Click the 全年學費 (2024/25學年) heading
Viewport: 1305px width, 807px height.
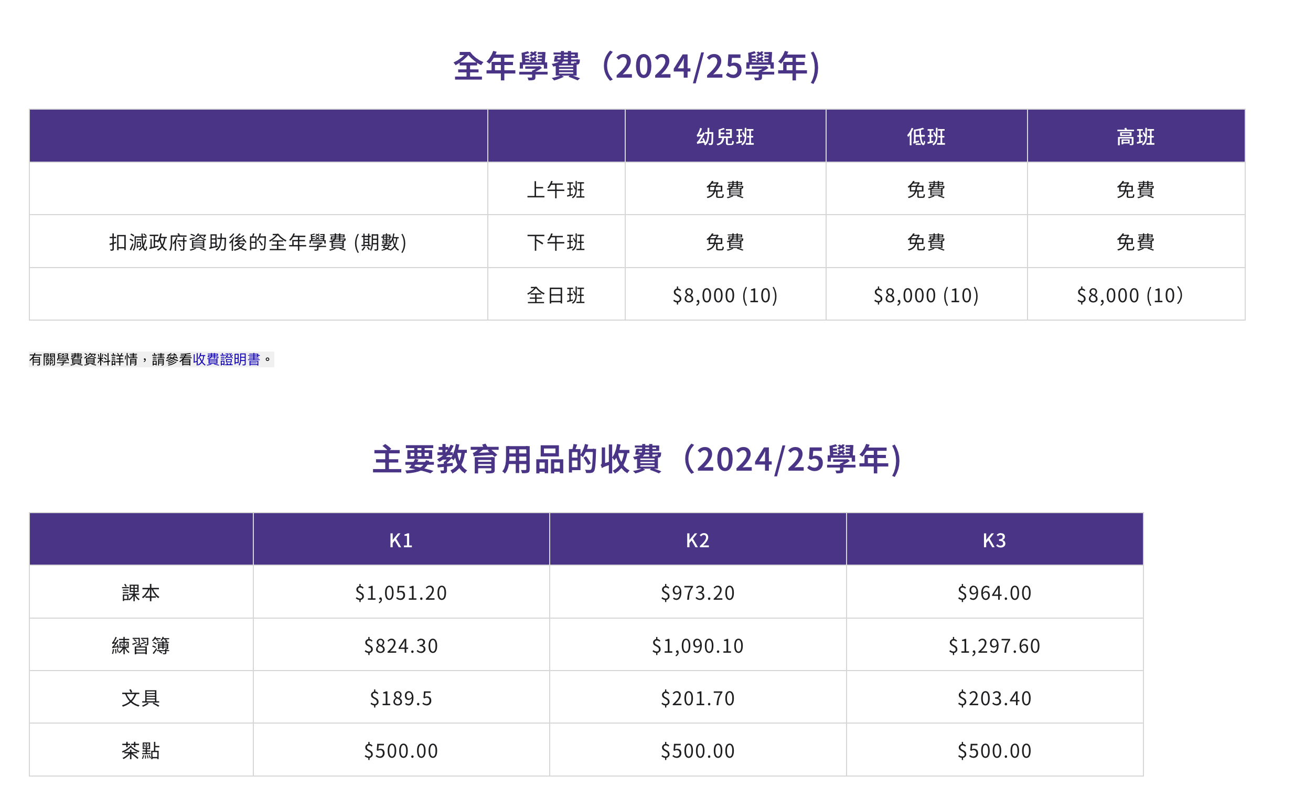pyautogui.click(x=636, y=67)
